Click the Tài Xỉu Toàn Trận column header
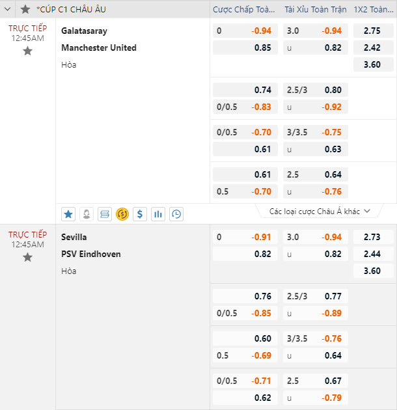Screen dimensions: 397x410 click(316, 9)
